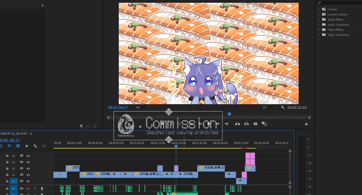Toggle track lock on V4
Viewport: 362px width, 195px height.
pos(7,162)
